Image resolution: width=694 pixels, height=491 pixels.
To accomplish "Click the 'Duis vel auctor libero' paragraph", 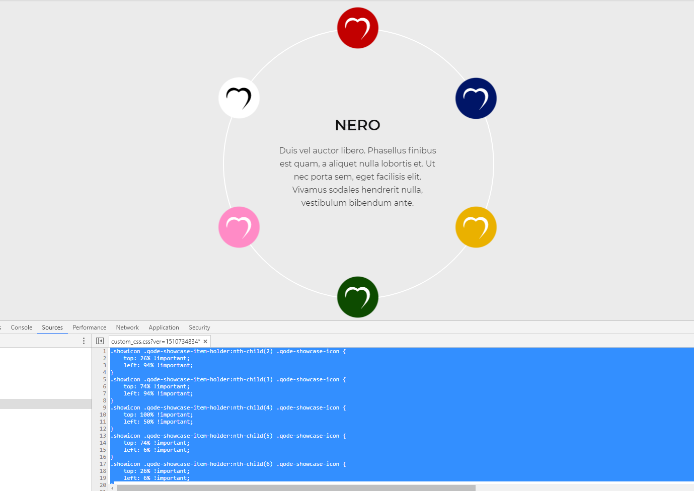I will pyautogui.click(x=358, y=177).
